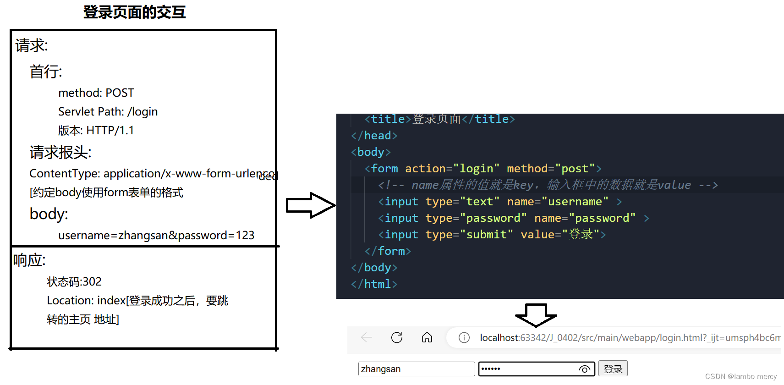Screen dimensions: 784x385
Task: Click the '[约定body使用form表单的格式' note
Action: pyautogui.click(x=106, y=192)
